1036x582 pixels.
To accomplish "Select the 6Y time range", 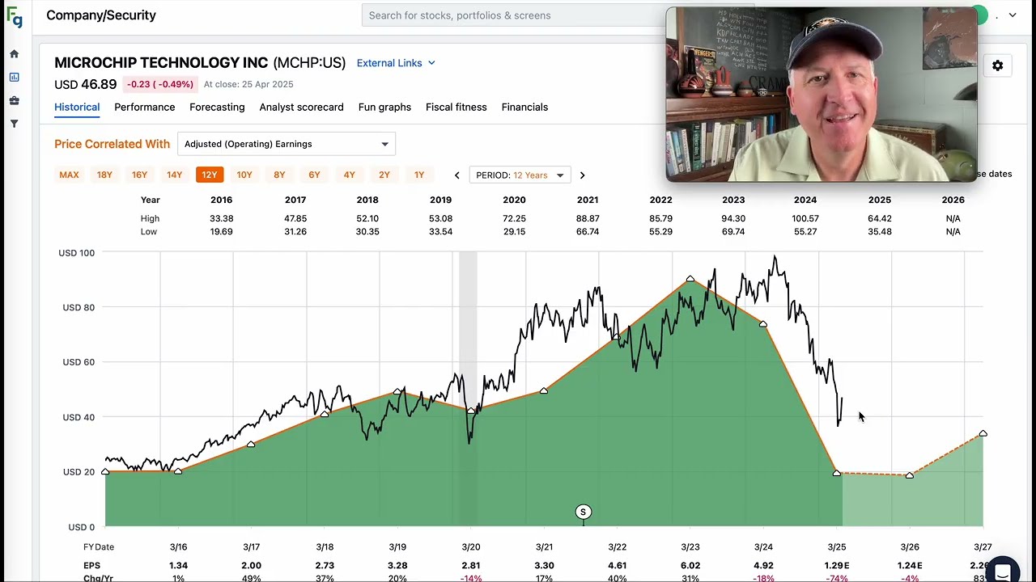I will (x=314, y=175).
